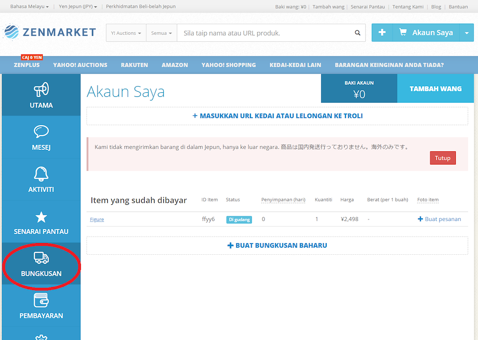Click the UTAMA megaphone icon

[41, 89]
